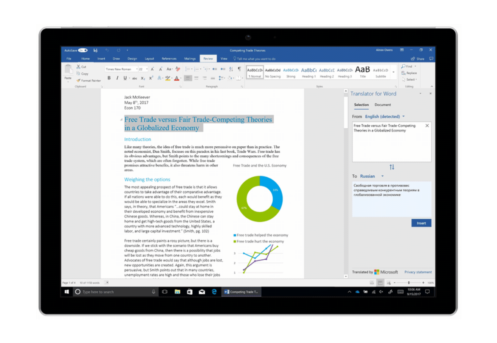
Task: Open the Times New Roman font dropdown
Action: coord(137,69)
